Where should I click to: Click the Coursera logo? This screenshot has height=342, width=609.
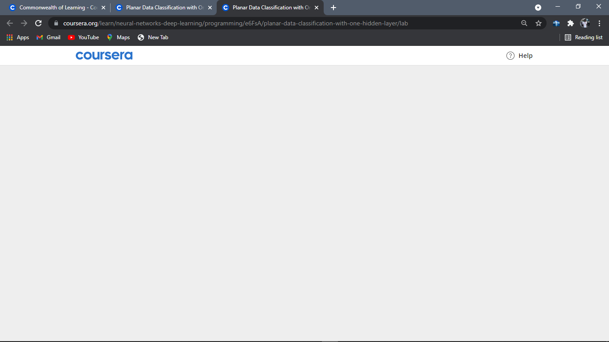click(104, 56)
